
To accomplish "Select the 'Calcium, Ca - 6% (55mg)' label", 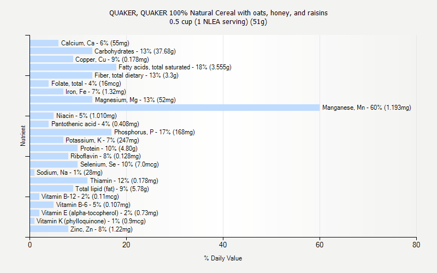I will coord(95,43).
